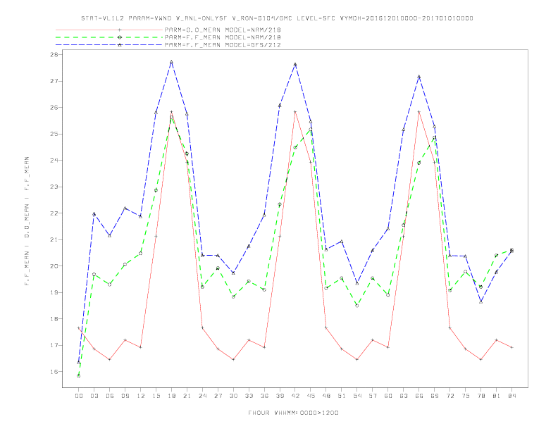Screen dimensions: 558x431
Task: Click x-axis forecast hour label 57
Action: (x=373, y=396)
